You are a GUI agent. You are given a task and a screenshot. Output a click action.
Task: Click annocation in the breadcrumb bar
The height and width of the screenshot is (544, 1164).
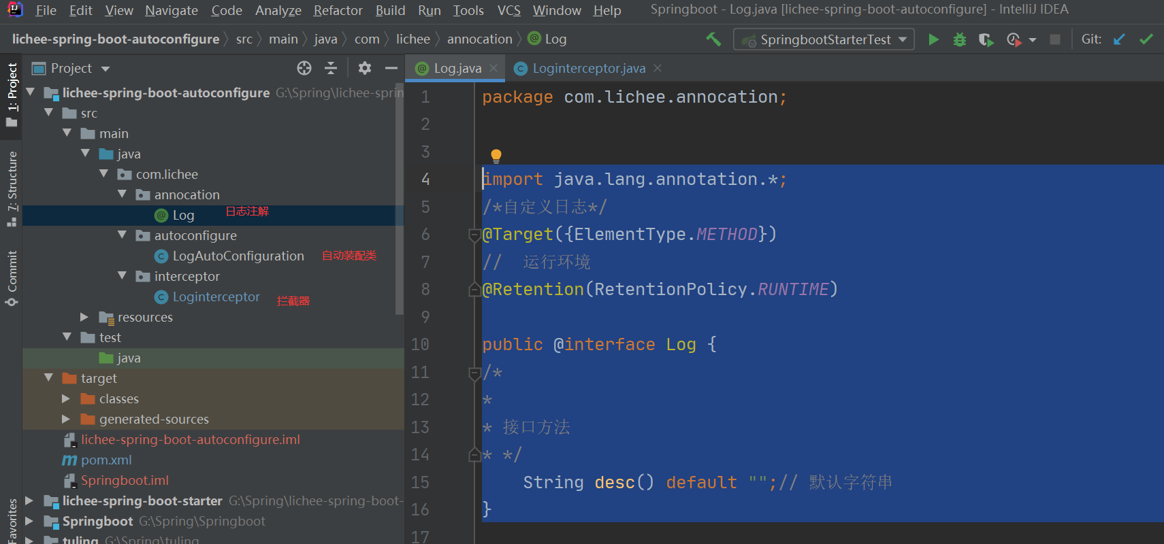(x=479, y=39)
